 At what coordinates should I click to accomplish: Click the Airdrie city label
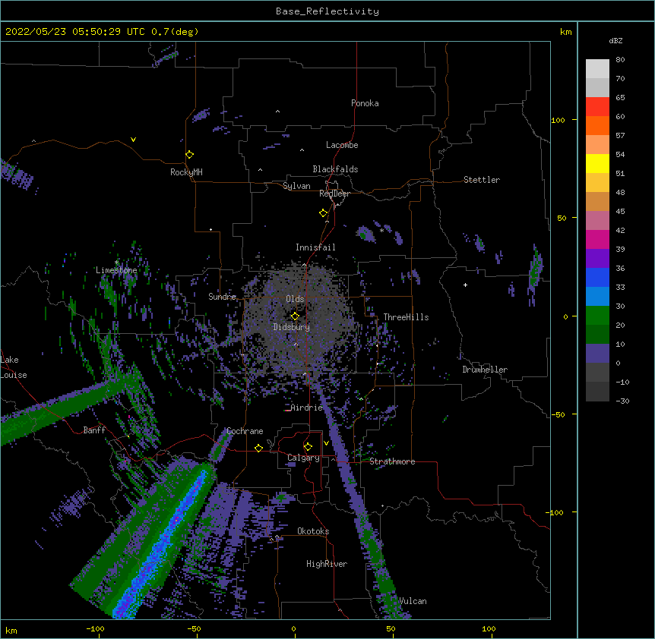pyautogui.click(x=307, y=408)
